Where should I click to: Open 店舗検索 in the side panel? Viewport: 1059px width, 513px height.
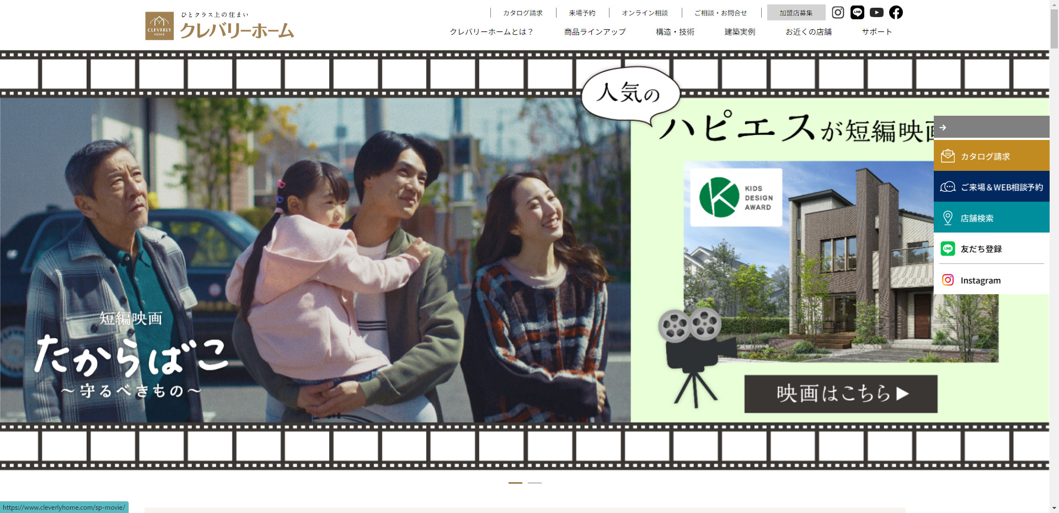coord(991,218)
